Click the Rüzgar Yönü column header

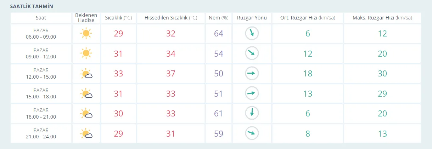tap(252, 18)
